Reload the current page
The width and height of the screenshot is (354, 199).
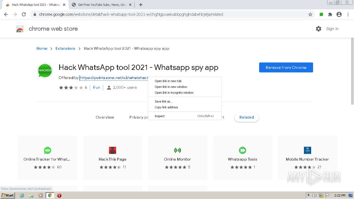24,14
